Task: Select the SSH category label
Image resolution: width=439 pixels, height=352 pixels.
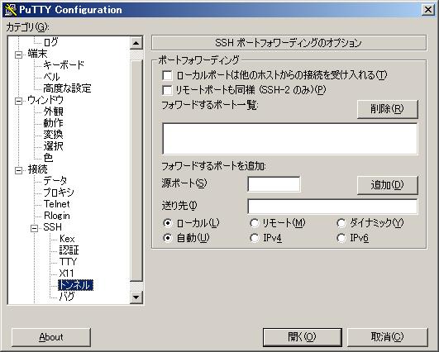Action: point(52,227)
